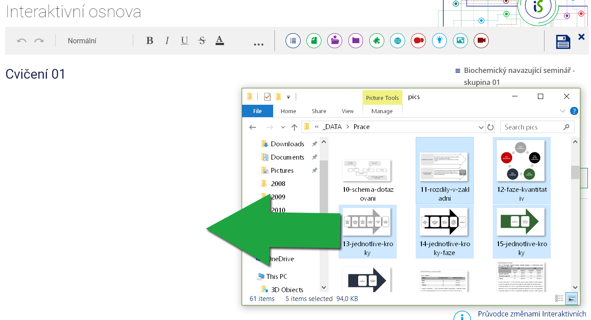Toggle underline text formatting
The height and width of the screenshot is (320, 591).
(185, 41)
